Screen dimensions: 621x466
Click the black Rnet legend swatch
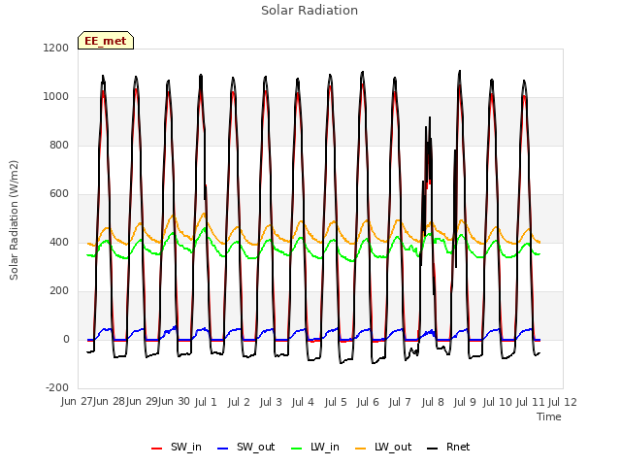click(433, 449)
